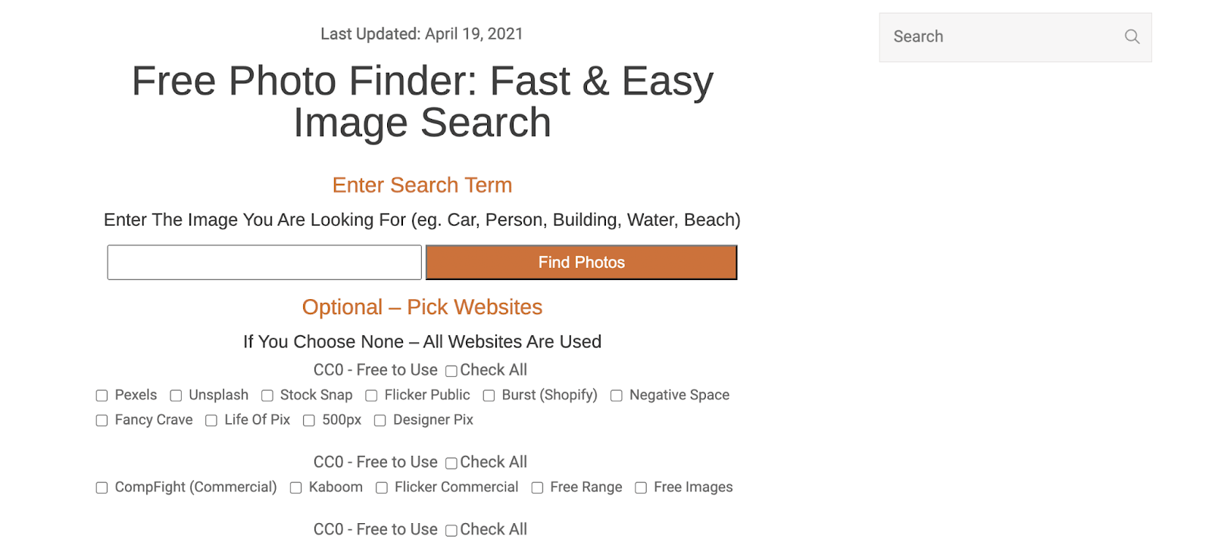This screenshot has width=1212, height=539.
Task: Enable the Pexels checkbox
Action: tap(102, 396)
